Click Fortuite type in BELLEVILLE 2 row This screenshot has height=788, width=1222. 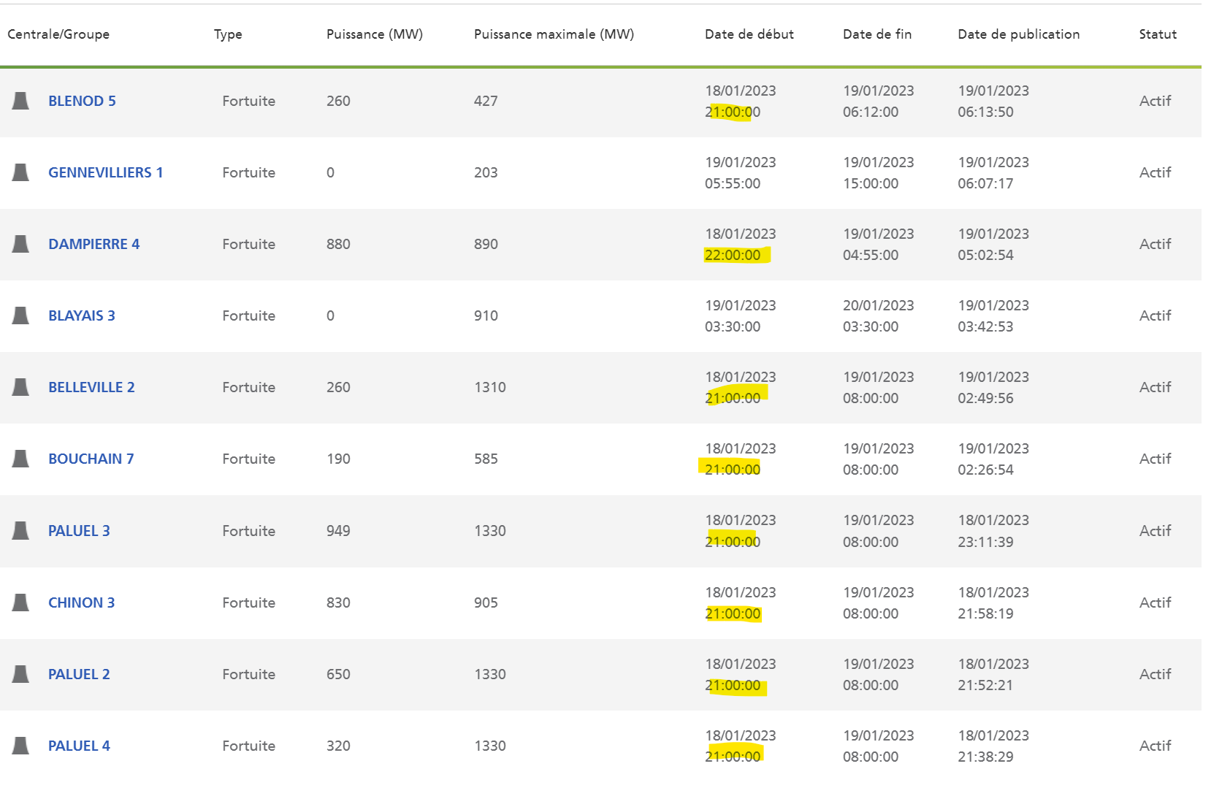pos(249,387)
